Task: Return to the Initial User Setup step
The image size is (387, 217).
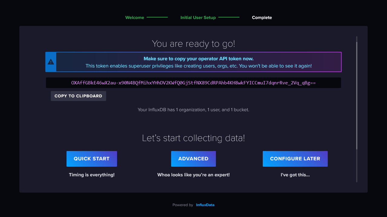Action: [x=198, y=17]
